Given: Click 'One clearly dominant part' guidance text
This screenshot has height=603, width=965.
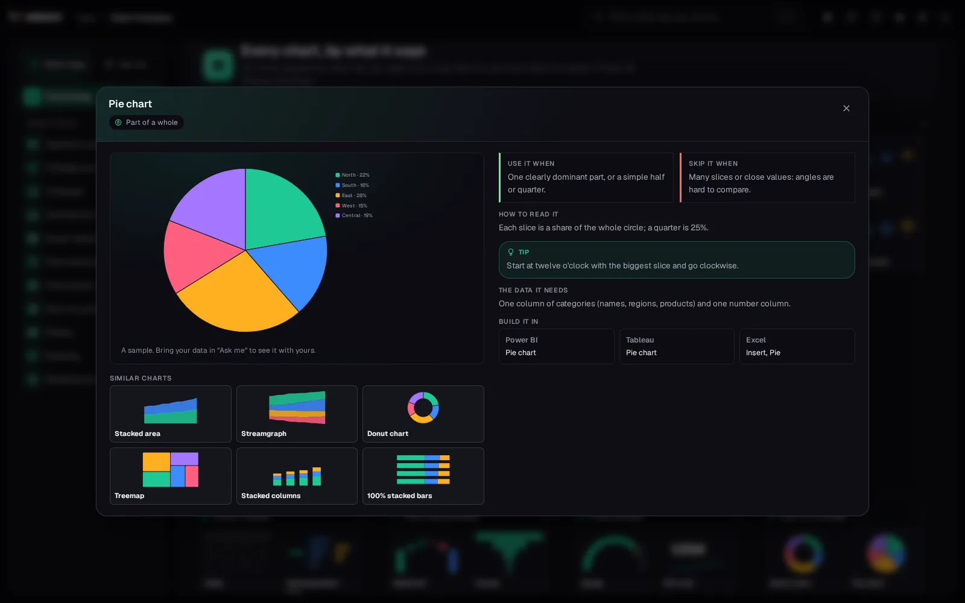Looking at the screenshot, I should click(586, 183).
